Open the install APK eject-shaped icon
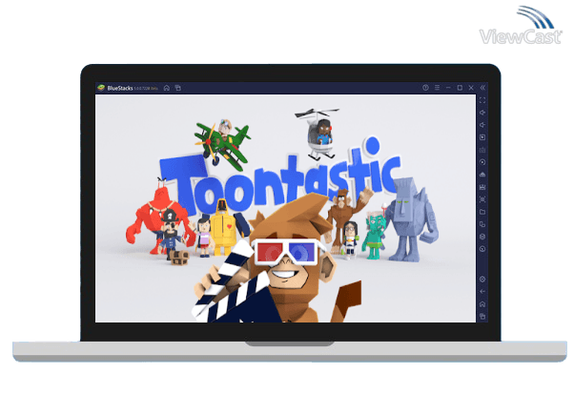Viewport: 574px width, 395px height. pyautogui.click(x=482, y=175)
